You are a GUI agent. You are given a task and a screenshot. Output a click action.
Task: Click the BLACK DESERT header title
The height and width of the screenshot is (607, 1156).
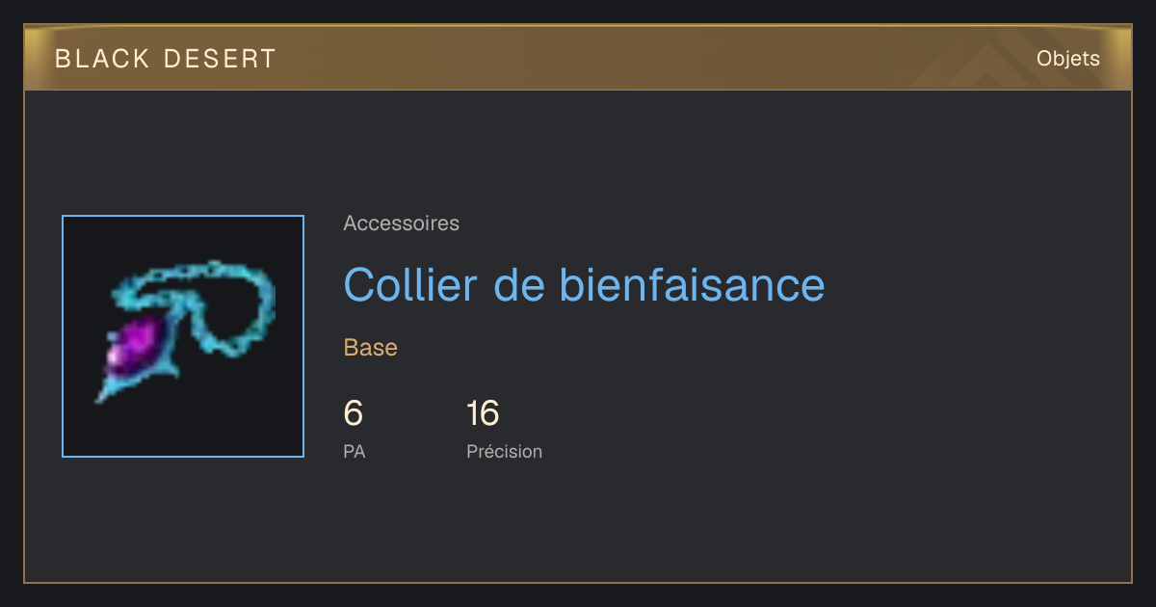click(x=166, y=59)
